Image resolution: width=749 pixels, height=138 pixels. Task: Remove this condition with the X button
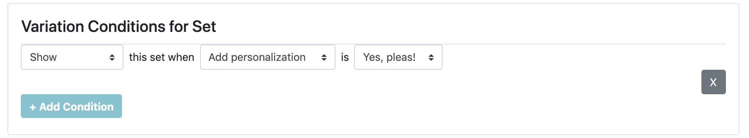click(713, 82)
